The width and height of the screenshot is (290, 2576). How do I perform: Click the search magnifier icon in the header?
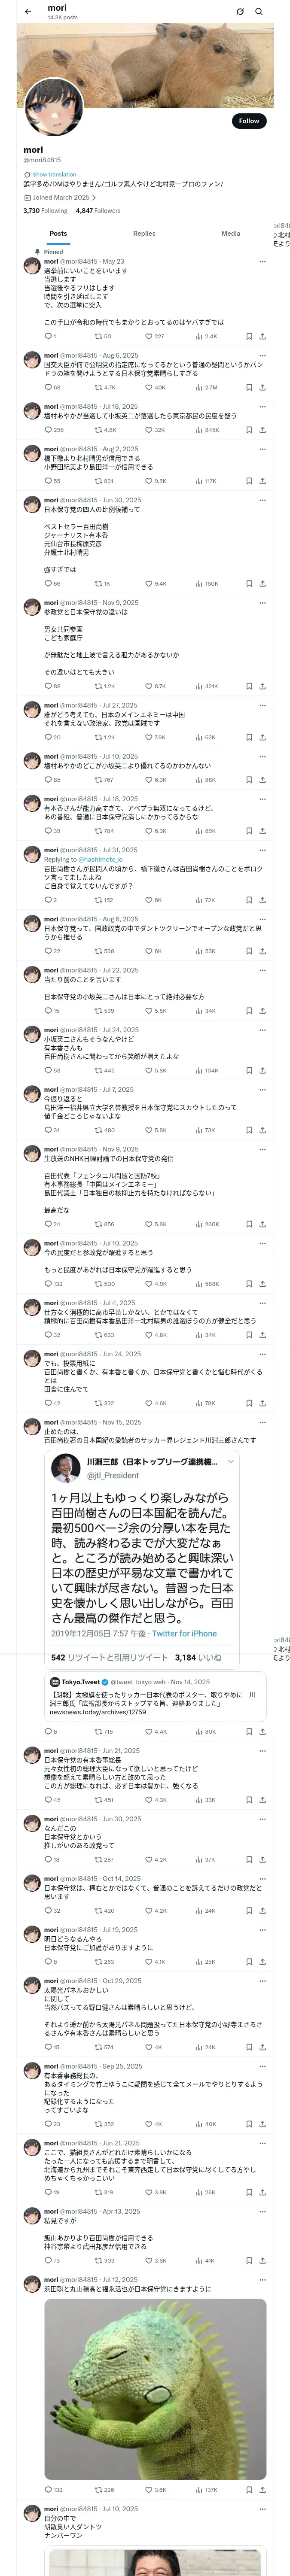click(x=259, y=11)
